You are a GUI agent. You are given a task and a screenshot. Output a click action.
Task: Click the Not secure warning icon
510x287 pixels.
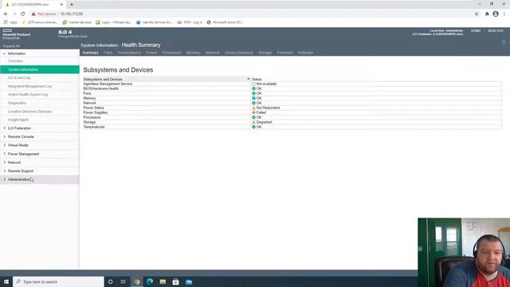pos(33,14)
